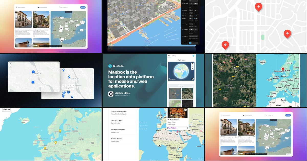Adjust the Latitude slider
307x161 pixels.
pyautogui.click(x=196, y=10)
